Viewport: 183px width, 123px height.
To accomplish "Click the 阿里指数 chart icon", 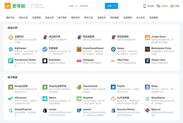I will point(45,49).
